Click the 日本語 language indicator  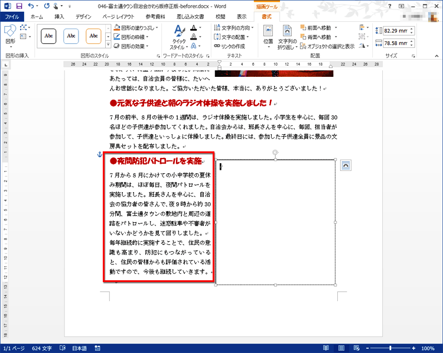pos(79,348)
